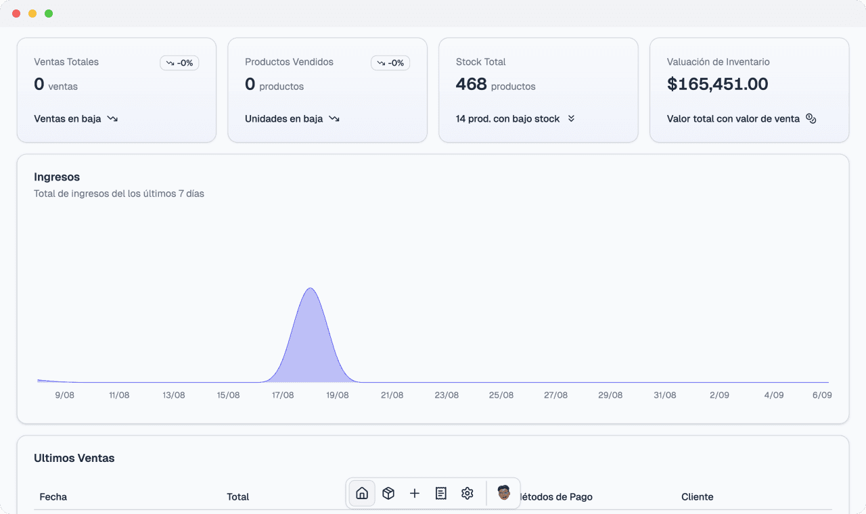Click the plus icon to add new

(415, 493)
